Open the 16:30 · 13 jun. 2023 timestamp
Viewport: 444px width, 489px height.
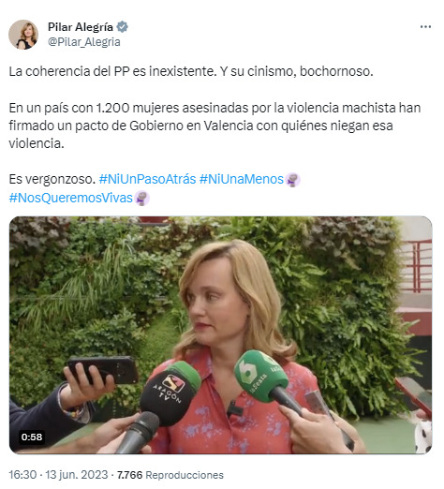pyautogui.click(x=58, y=475)
